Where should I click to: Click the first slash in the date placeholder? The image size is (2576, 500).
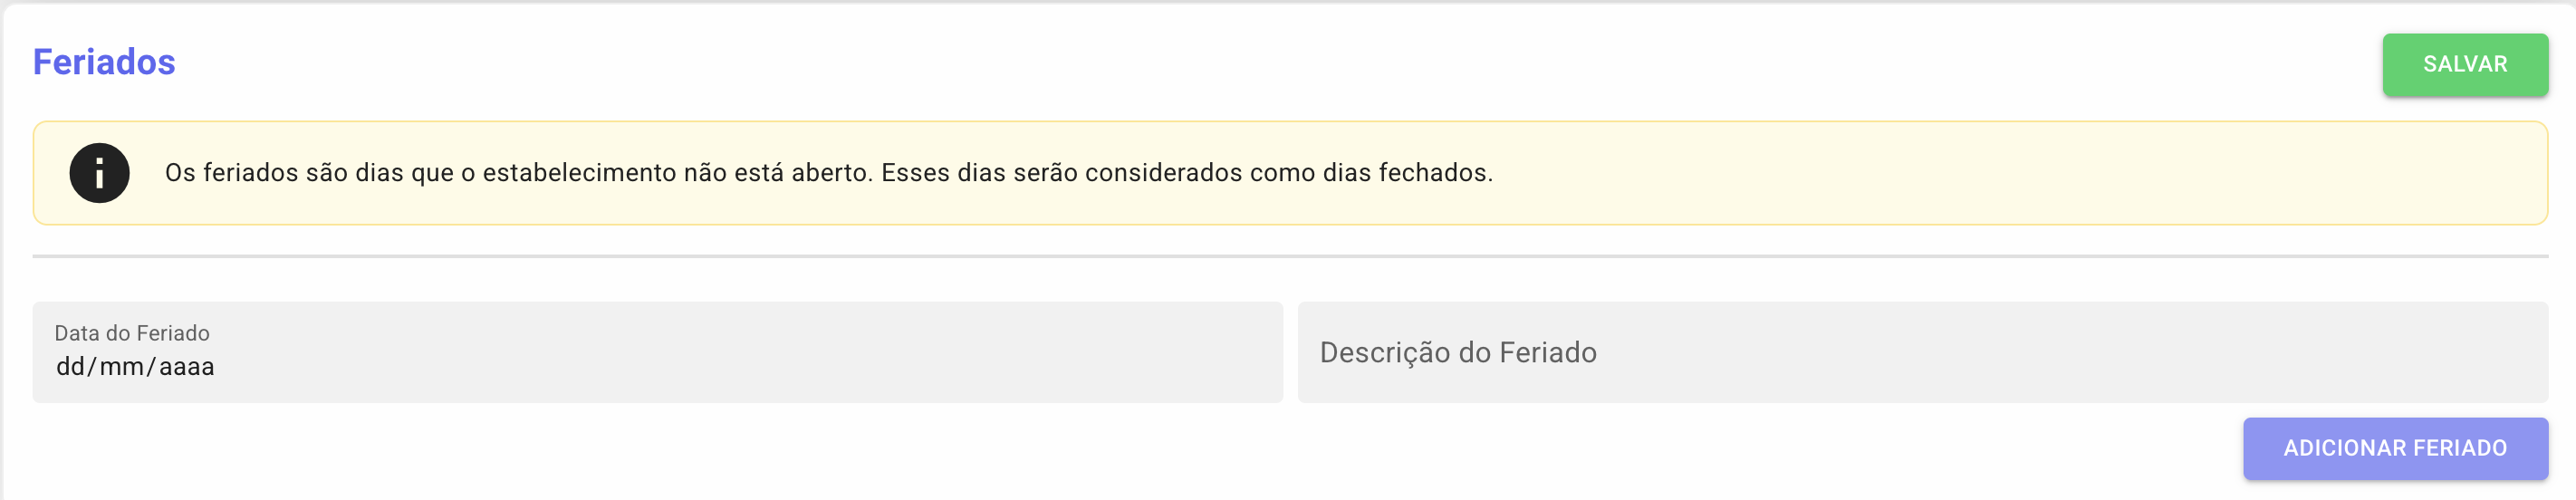92,367
